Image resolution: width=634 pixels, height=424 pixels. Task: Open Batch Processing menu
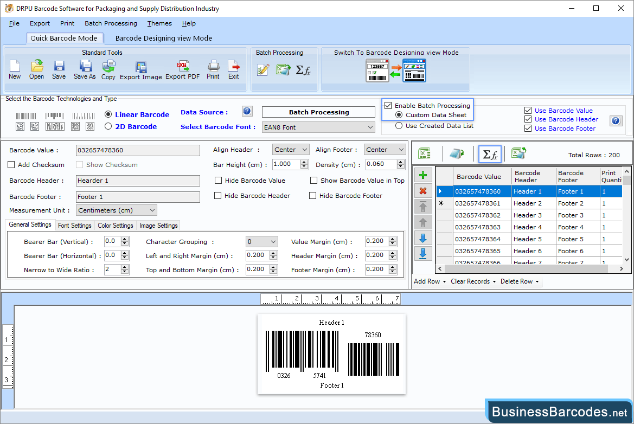click(x=111, y=23)
